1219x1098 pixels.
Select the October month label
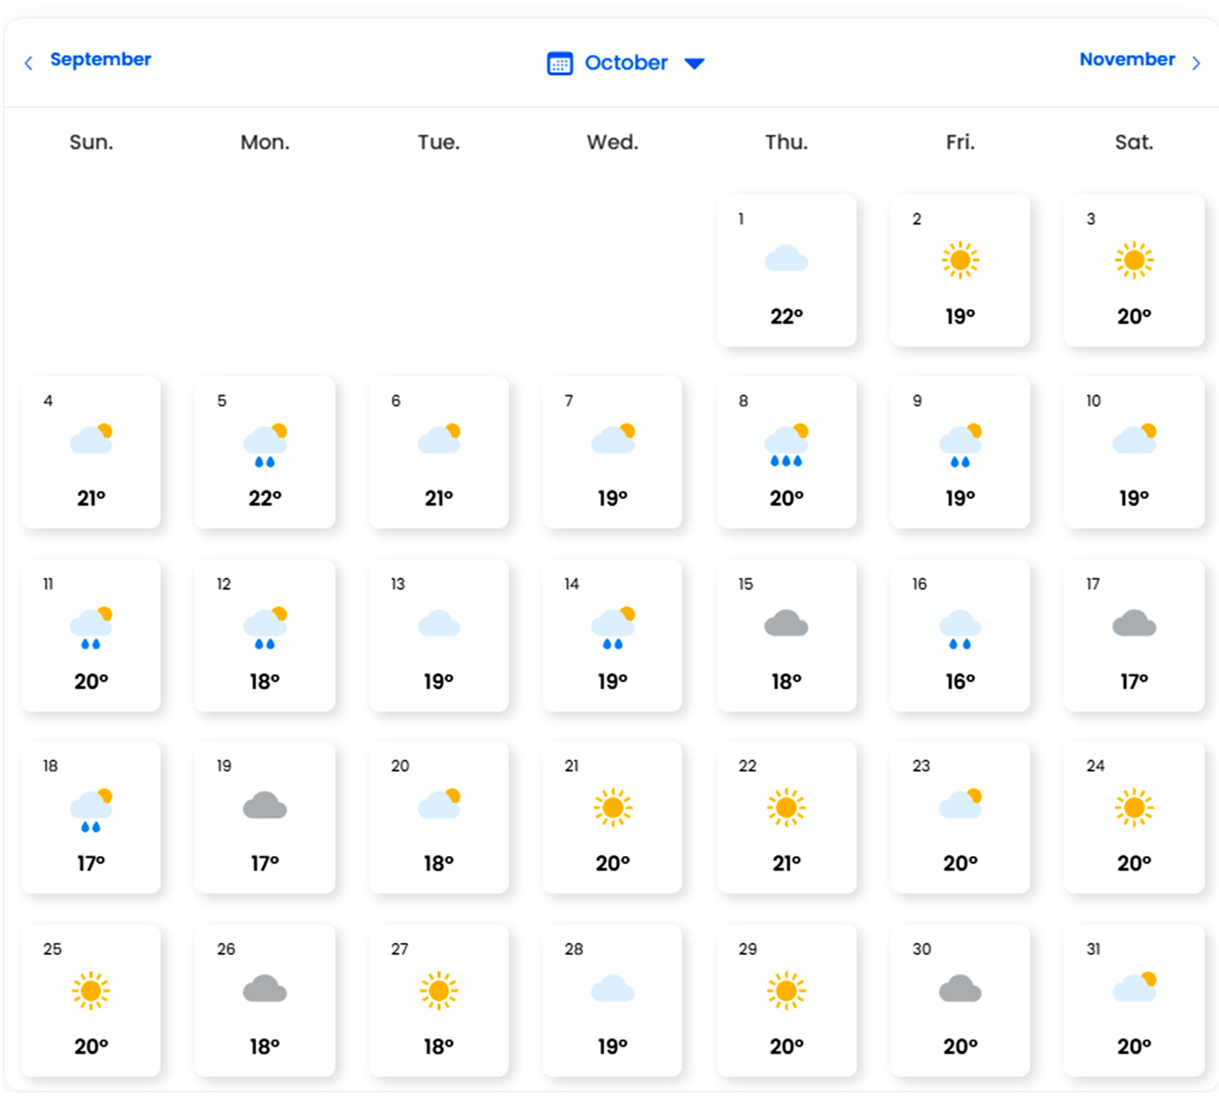point(626,63)
